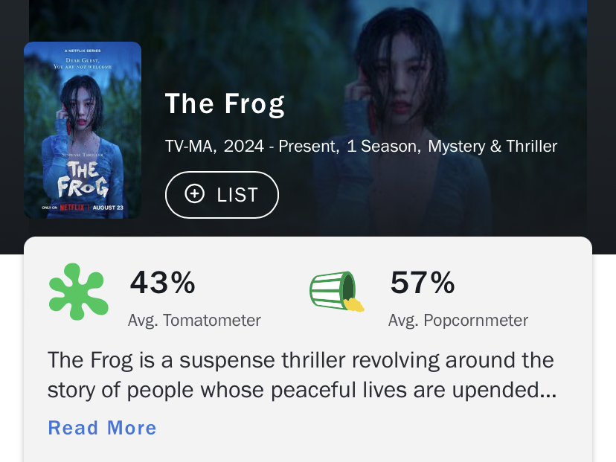Click the plus circle icon in LIST
The width and height of the screenshot is (616, 462).
194,194
